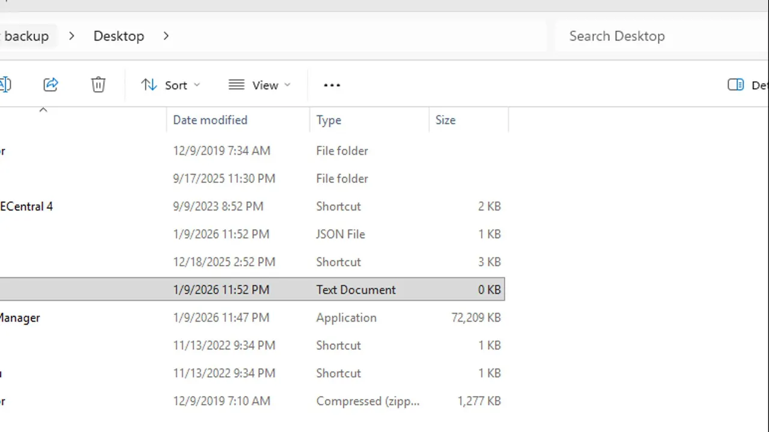Click the backup breadcrumb segment
This screenshot has width=769, height=432.
click(x=26, y=36)
